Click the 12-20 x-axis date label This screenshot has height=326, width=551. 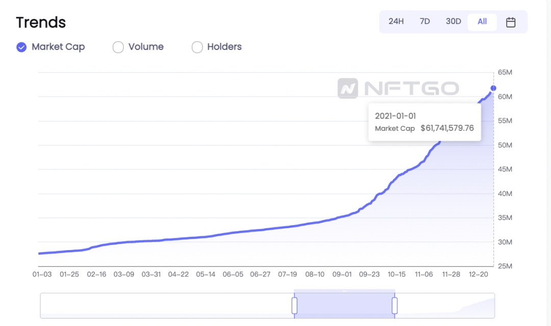(478, 275)
